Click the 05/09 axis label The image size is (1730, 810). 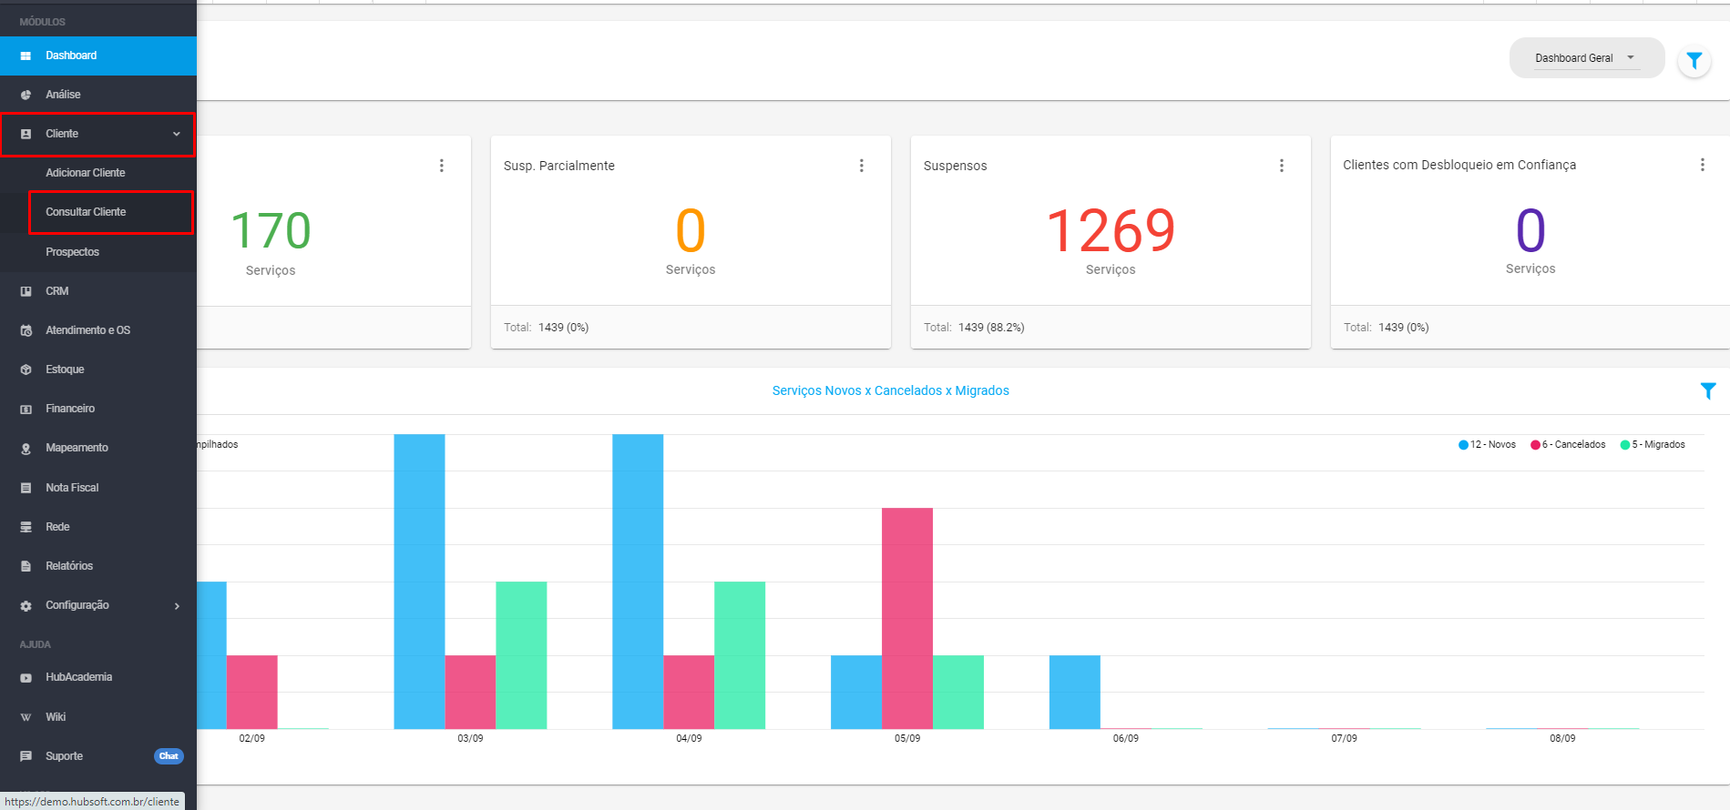907,738
